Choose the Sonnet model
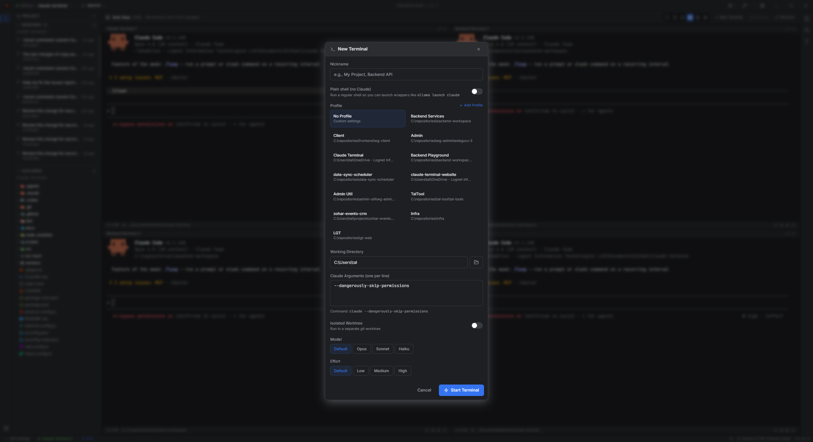This screenshot has height=442, width=813. click(382, 349)
